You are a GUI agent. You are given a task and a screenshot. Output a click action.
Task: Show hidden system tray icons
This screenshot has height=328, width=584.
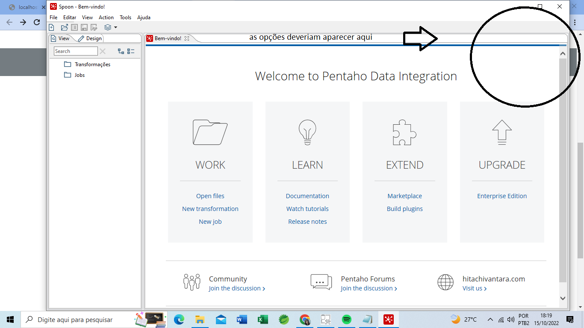(490, 319)
